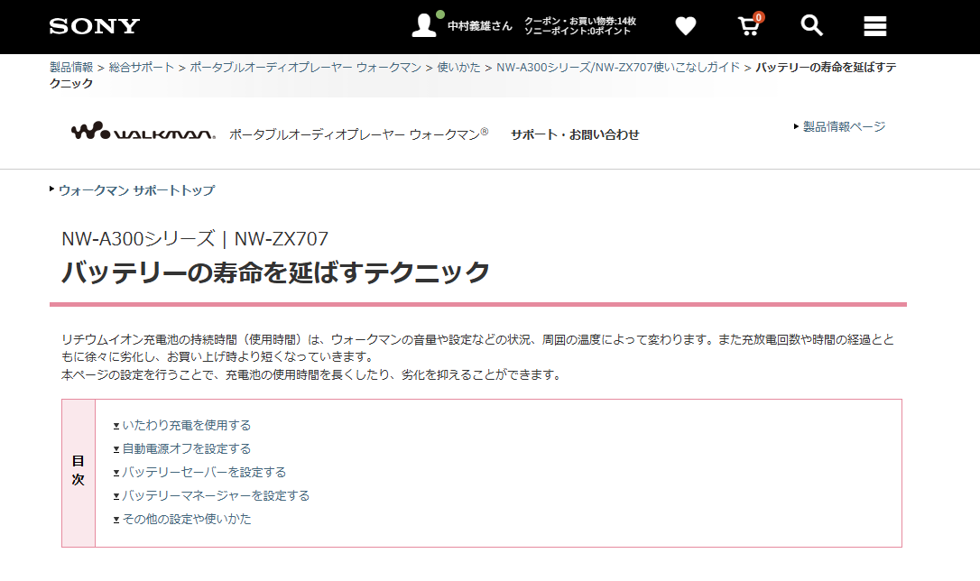
Task: Open ポータブルオーディオプレーヤー ウォークマン breadcrumb
Action: [x=306, y=67]
